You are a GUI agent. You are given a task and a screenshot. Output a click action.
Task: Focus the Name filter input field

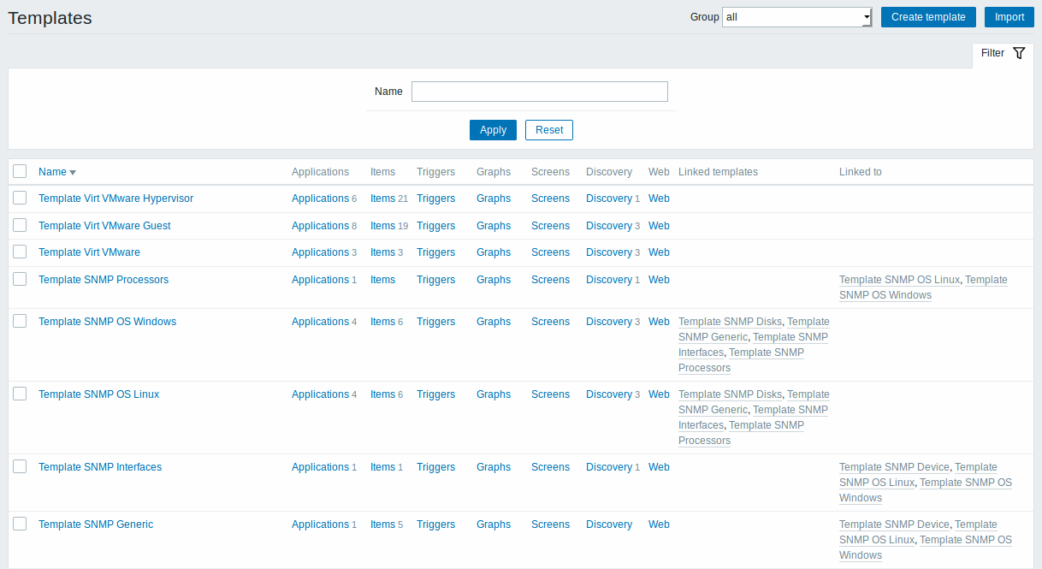coord(539,92)
